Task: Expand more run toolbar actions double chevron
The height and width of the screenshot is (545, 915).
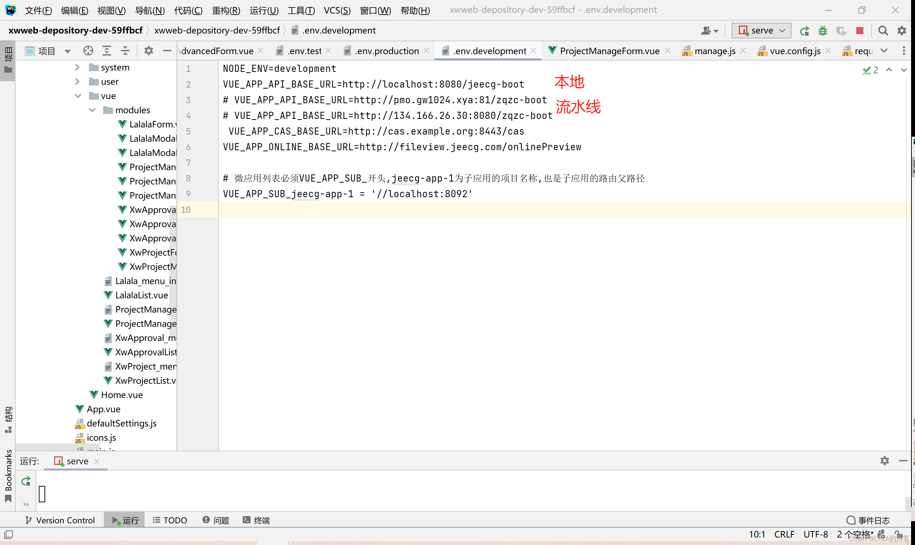Action: (x=26, y=505)
